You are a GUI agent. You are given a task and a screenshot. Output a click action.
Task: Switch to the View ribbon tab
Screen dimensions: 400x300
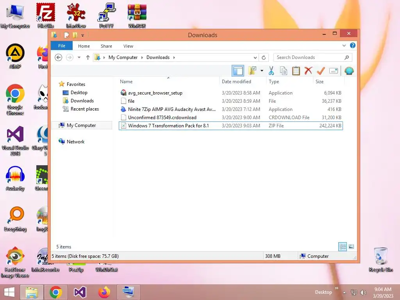(x=128, y=46)
